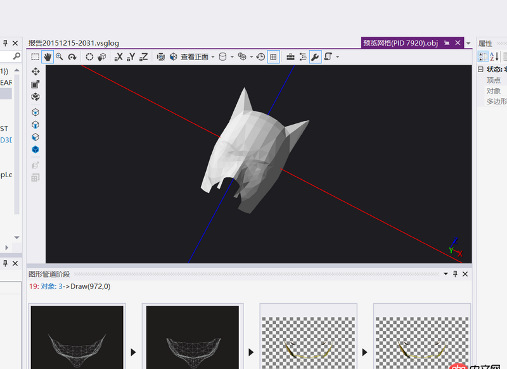Pin the upper left panel
The image size is (507, 369).
6,43
